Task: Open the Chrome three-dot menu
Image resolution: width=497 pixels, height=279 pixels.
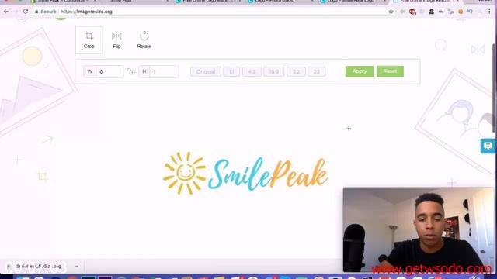Action: click(489, 12)
